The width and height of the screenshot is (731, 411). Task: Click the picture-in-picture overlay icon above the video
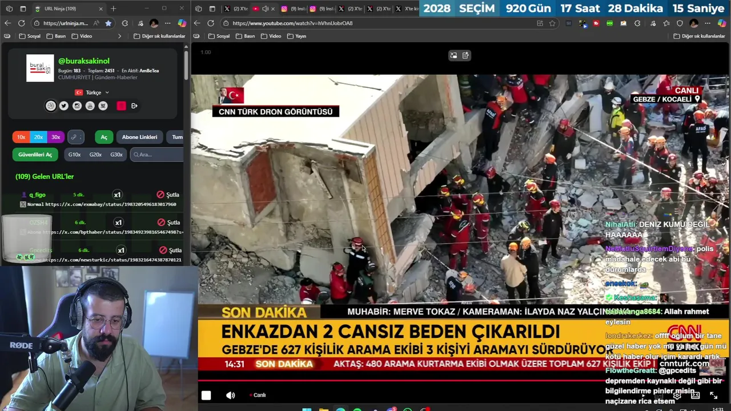pos(453,55)
